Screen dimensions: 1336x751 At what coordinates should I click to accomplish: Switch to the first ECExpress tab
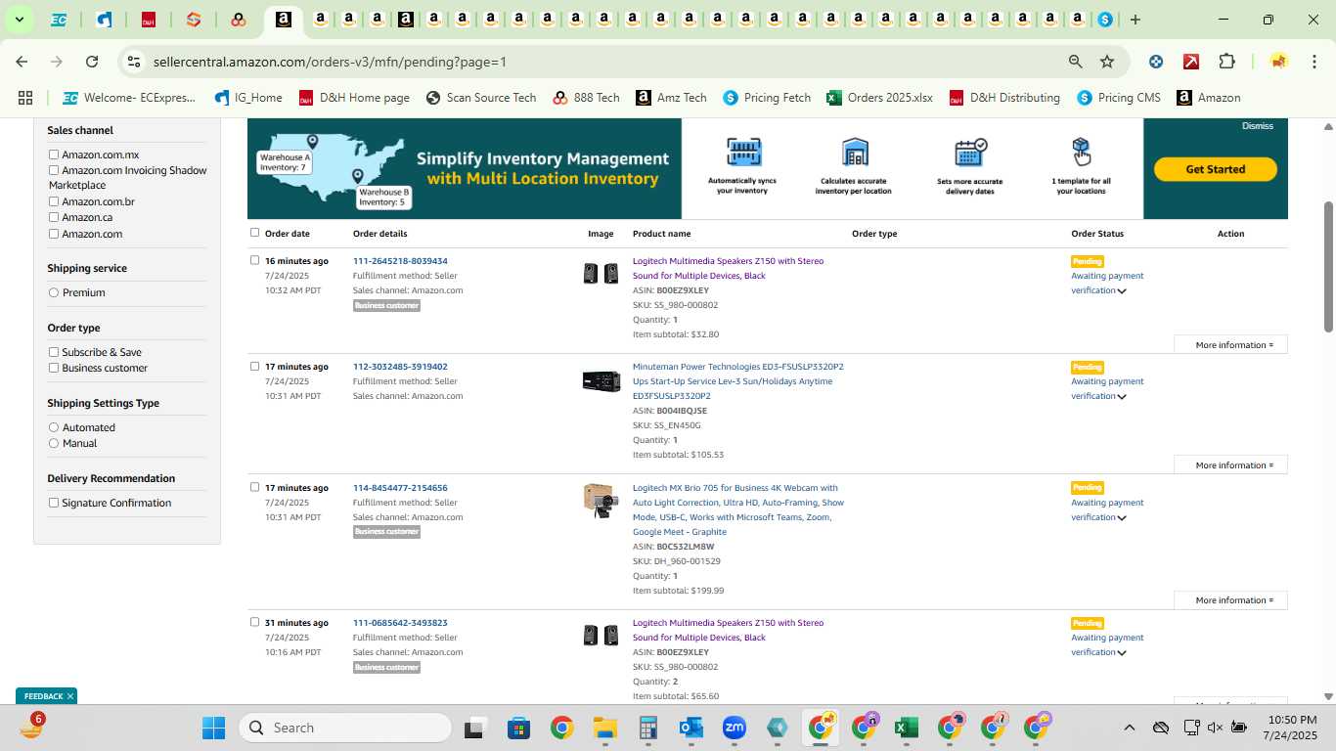tap(59, 20)
